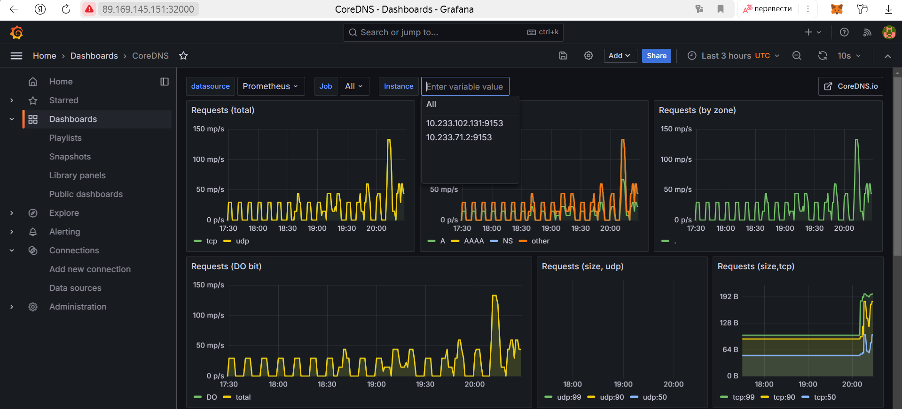
Task: Zoom out the time range
Action: pos(797,56)
